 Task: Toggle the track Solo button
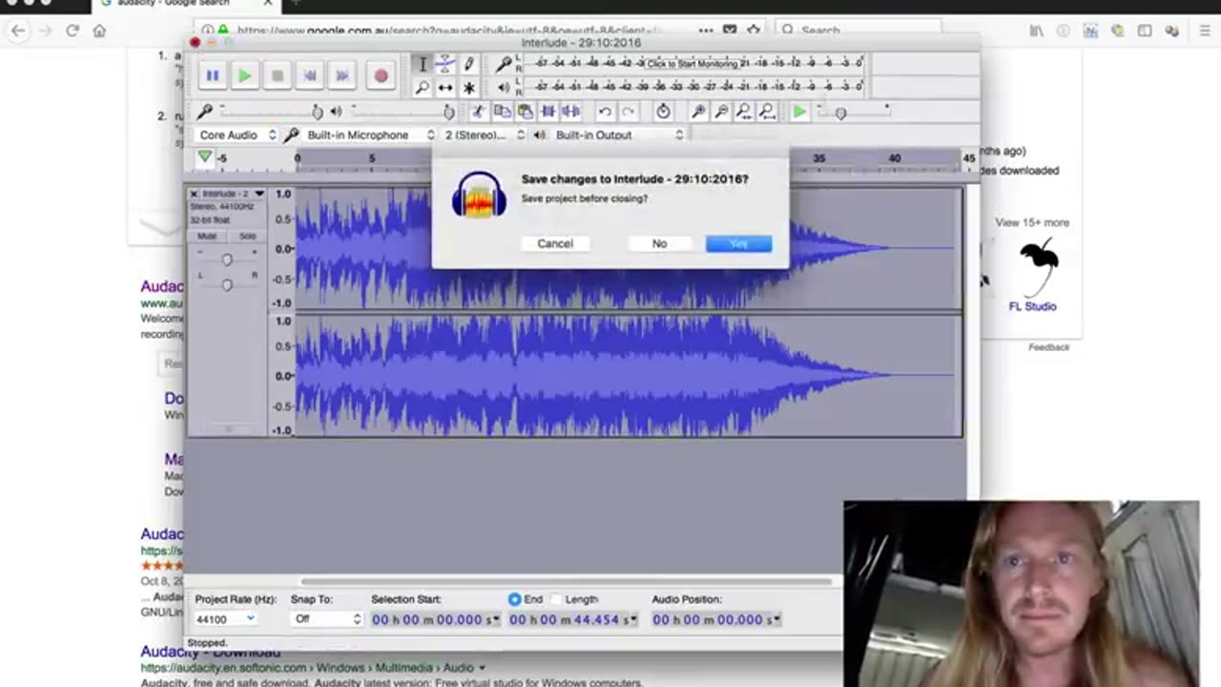247,236
